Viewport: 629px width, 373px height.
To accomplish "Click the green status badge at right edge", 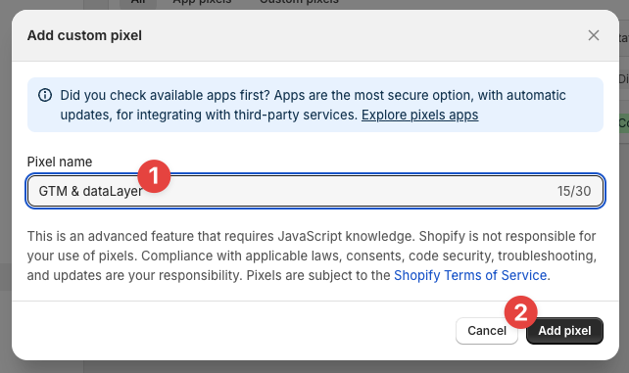I will click(623, 123).
